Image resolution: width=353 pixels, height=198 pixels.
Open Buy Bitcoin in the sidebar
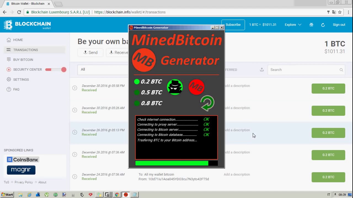(x=23, y=60)
